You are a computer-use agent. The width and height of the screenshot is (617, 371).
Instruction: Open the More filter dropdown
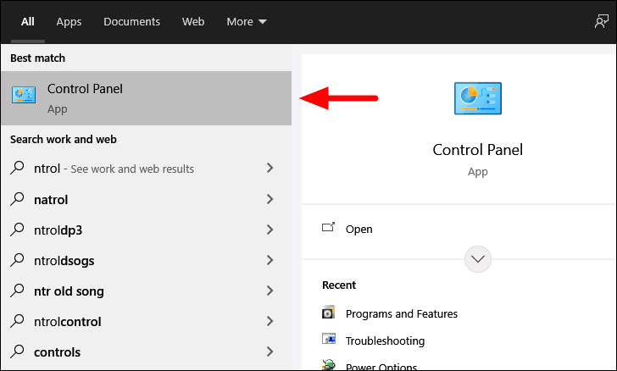[247, 22]
